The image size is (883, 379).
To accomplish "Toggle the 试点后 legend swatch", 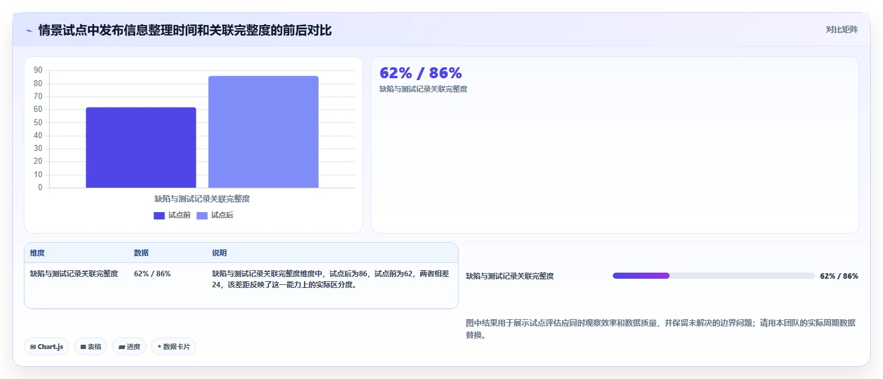I will tap(202, 216).
